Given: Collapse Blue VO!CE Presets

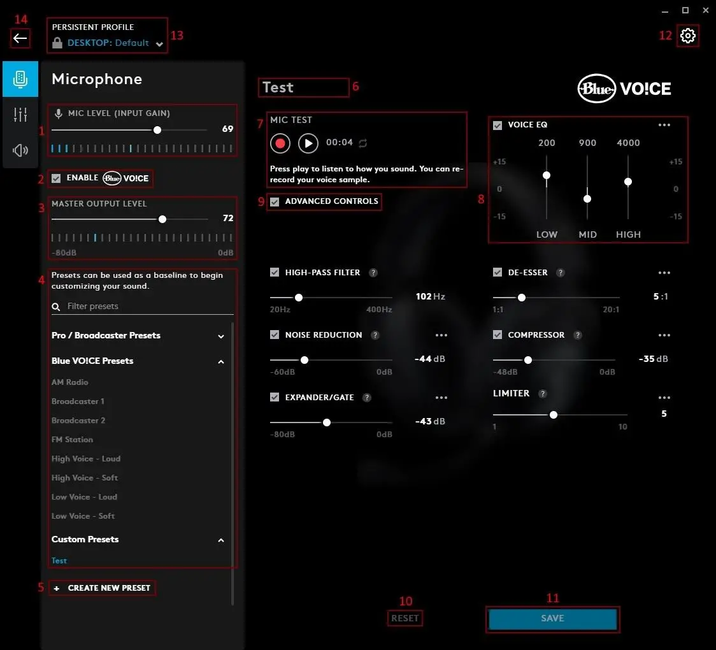Looking at the screenshot, I should 221,362.
